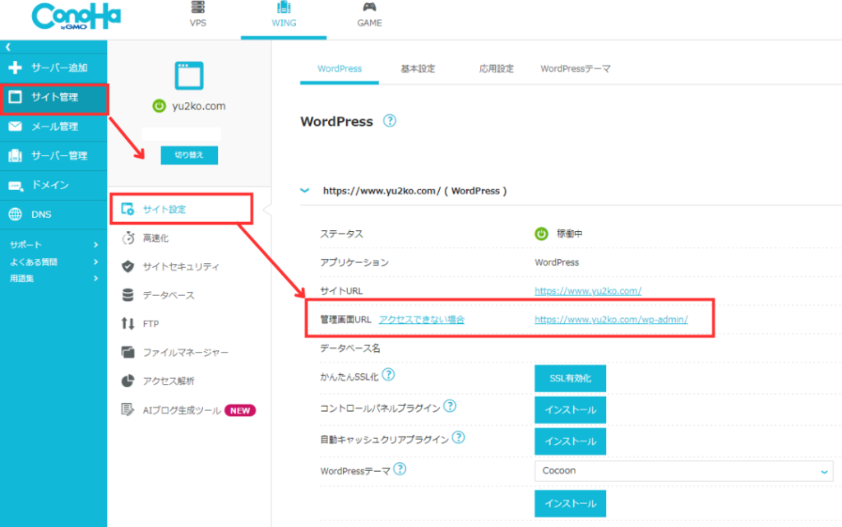Select the WING service icon
The height and width of the screenshot is (527, 842).
(284, 7)
